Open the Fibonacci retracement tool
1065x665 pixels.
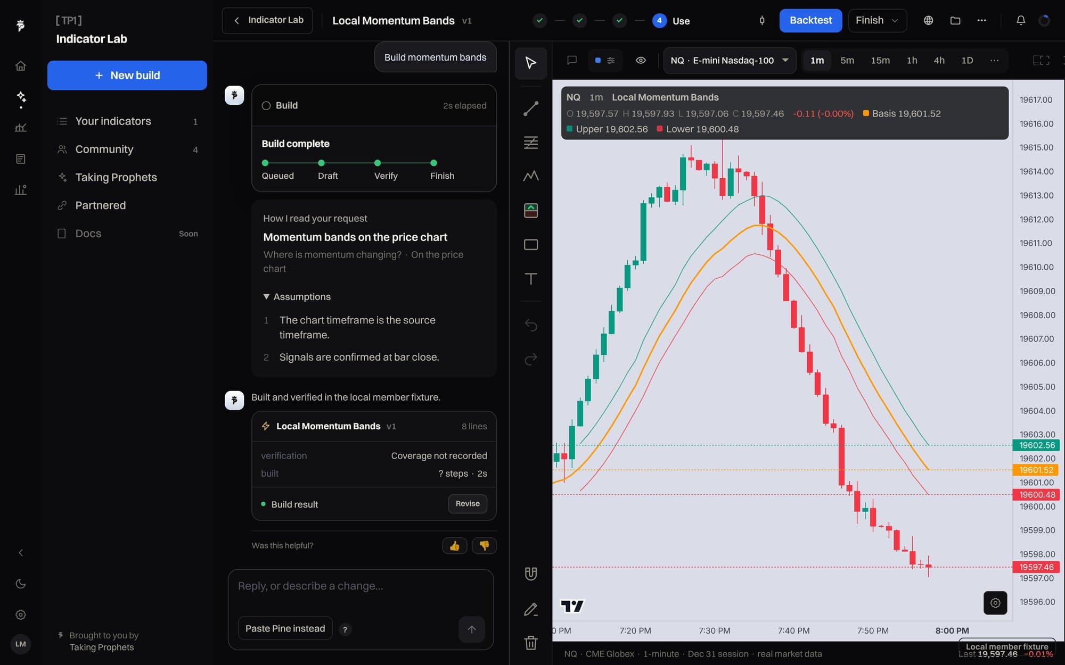pyautogui.click(x=531, y=142)
